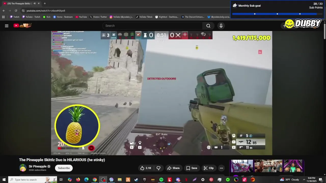This screenshot has width=326, height=183.
Task: Open the browser apps grid shortcut
Action: (3, 17)
